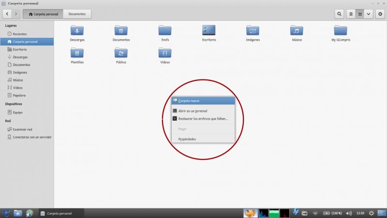Select Carpeta personal path button
This screenshot has height=218, width=387.
pos(43,14)
